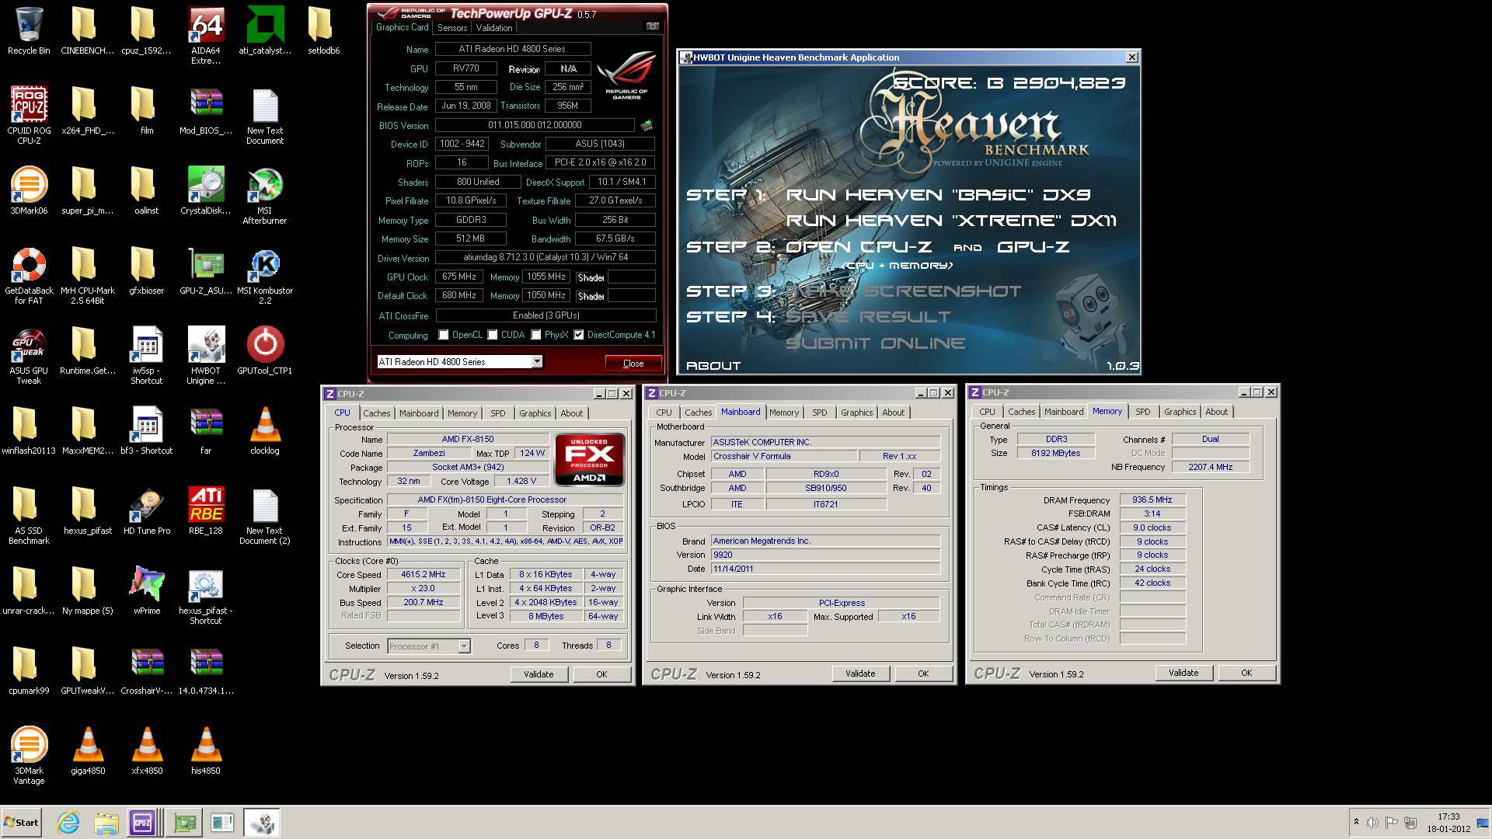Open Windows Explorer taskbar icon
Image resolution: width=1492 pixels, height=839 pixels.
[106, 823]
